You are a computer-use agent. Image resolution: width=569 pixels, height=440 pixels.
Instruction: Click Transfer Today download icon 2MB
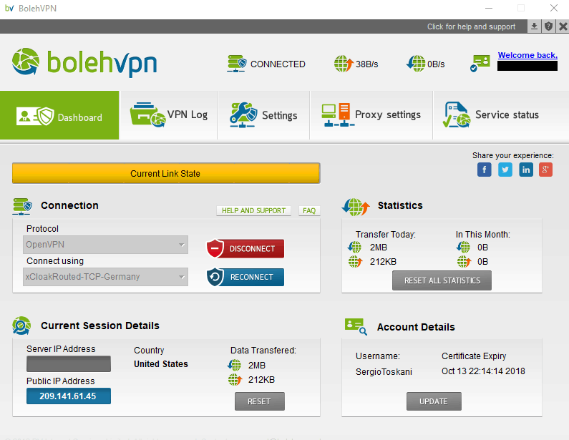[x=354, y=247]
